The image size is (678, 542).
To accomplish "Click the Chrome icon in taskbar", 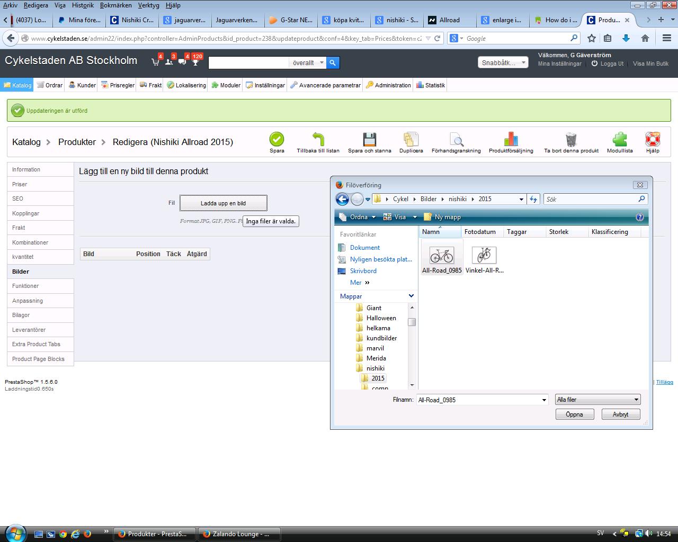I will coord(63,534).
